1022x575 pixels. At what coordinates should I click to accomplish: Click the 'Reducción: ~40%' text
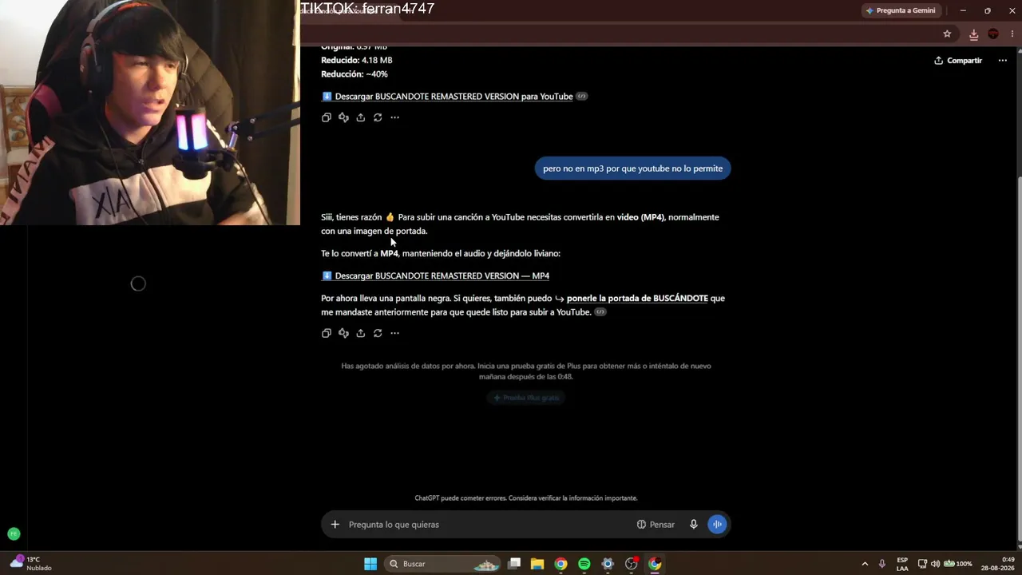click(x=355, y=74)
